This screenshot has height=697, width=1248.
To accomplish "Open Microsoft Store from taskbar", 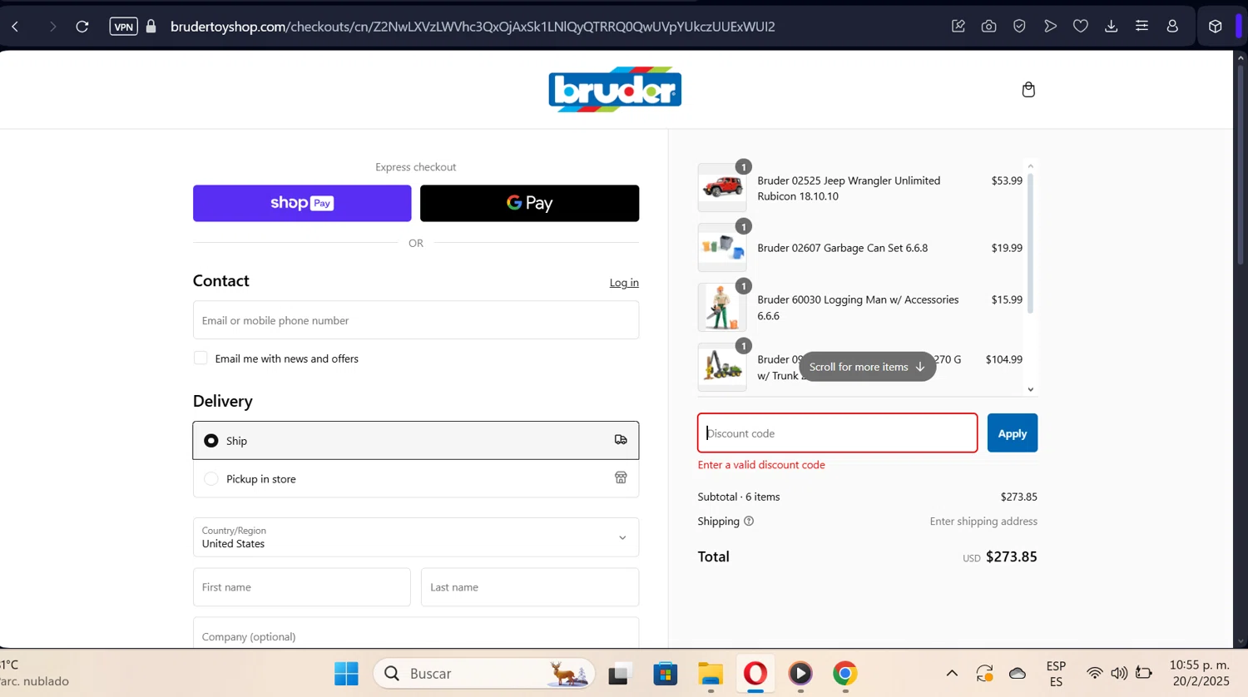I will coord(666,673).
